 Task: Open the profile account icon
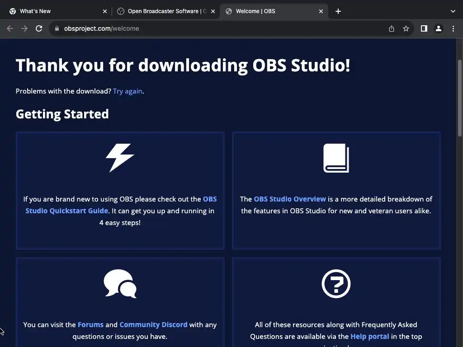tap(439, 28)
